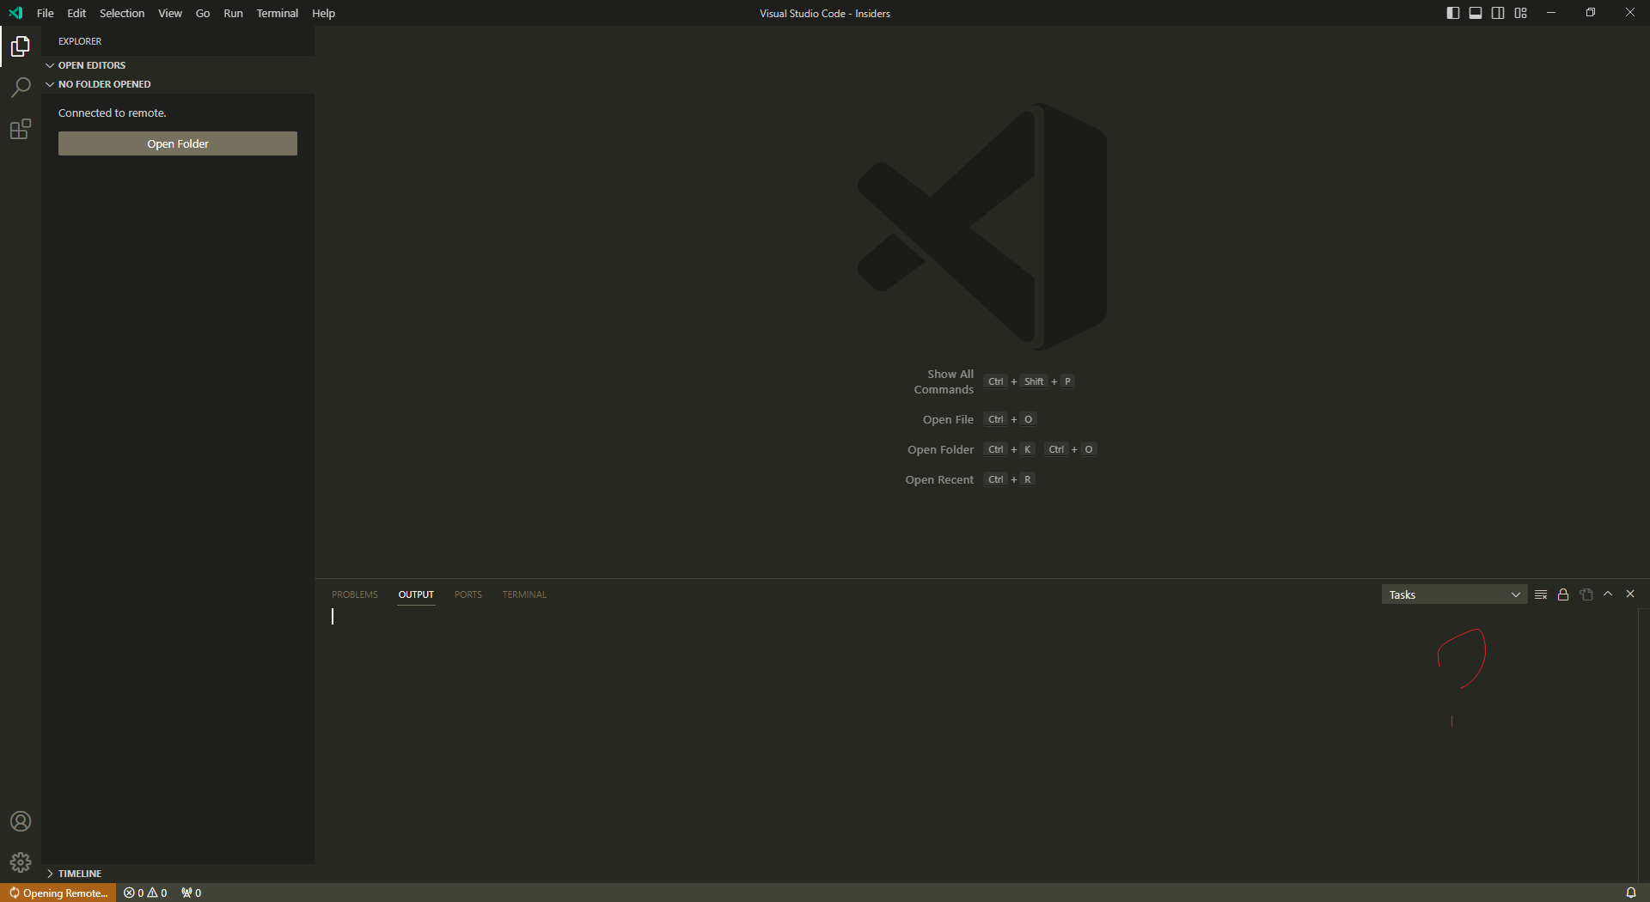This screenshot has width=1650, height=902.
Task: Open the Terminal menu
Action: pos(277,13)
